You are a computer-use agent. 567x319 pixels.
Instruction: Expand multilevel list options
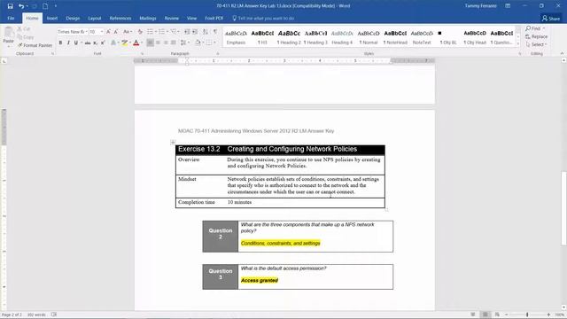[x=179, y=32]
